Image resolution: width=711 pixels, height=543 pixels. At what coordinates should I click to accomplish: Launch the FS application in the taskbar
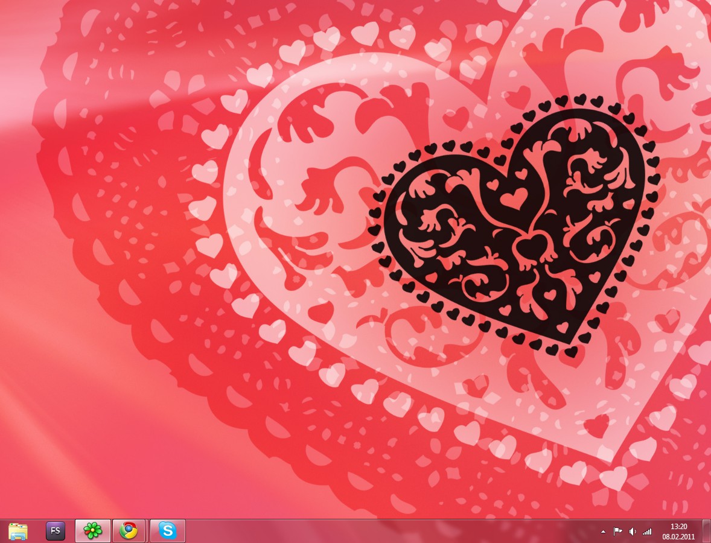(56, 531)
